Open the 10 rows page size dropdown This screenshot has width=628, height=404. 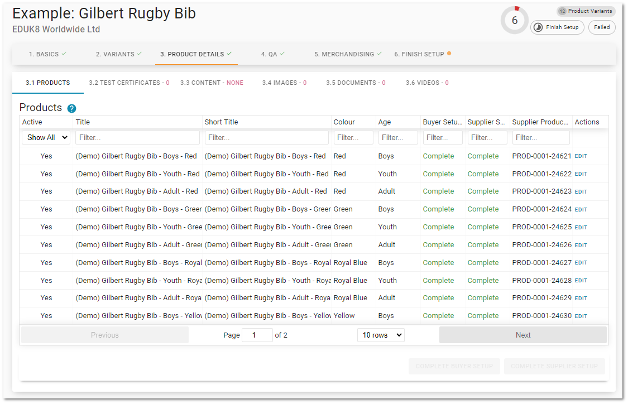(x=381, y=335)
